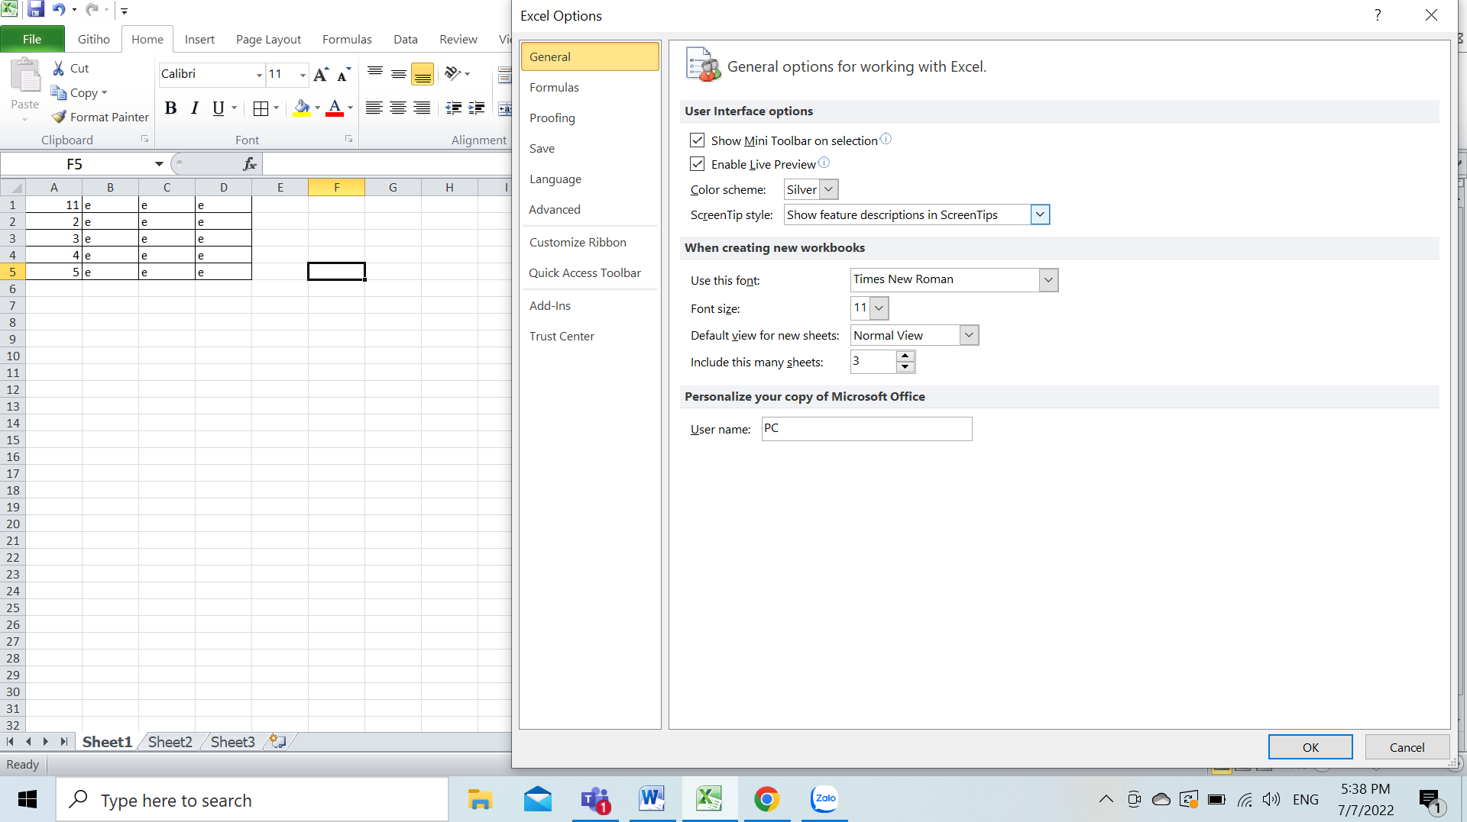Click the Fill Color bucket icon
This screenshot has height=822, width=1467.
point(302,108)
